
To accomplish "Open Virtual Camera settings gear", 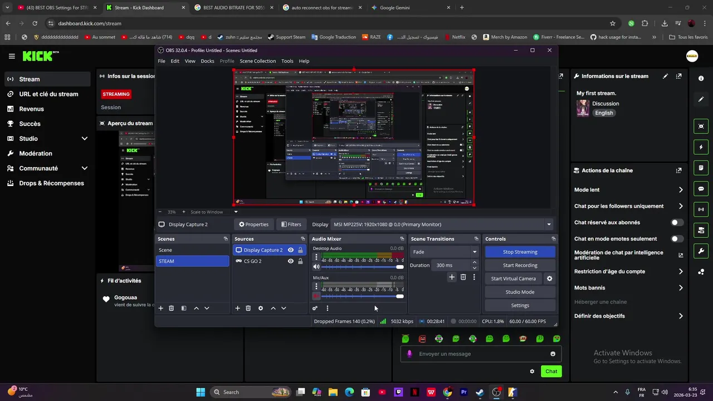I will pos(549,278).
